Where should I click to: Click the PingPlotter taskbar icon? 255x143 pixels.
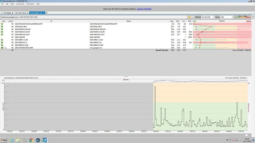[x=44, y=140]
